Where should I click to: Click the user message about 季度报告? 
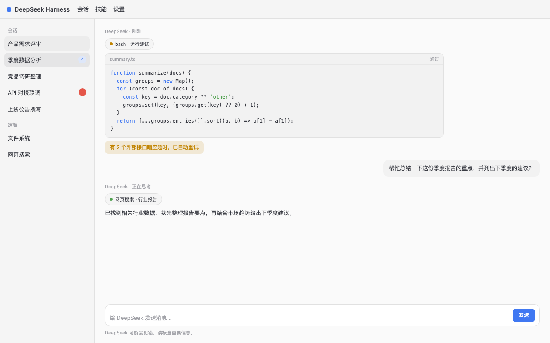(461, 168)
